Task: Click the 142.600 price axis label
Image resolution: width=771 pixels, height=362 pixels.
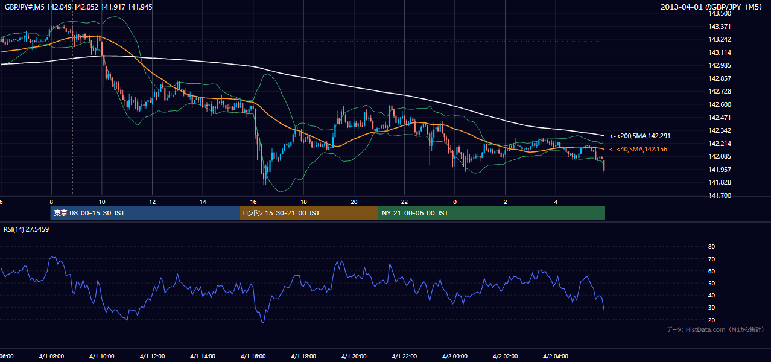Action: click(x=719, y=104)
